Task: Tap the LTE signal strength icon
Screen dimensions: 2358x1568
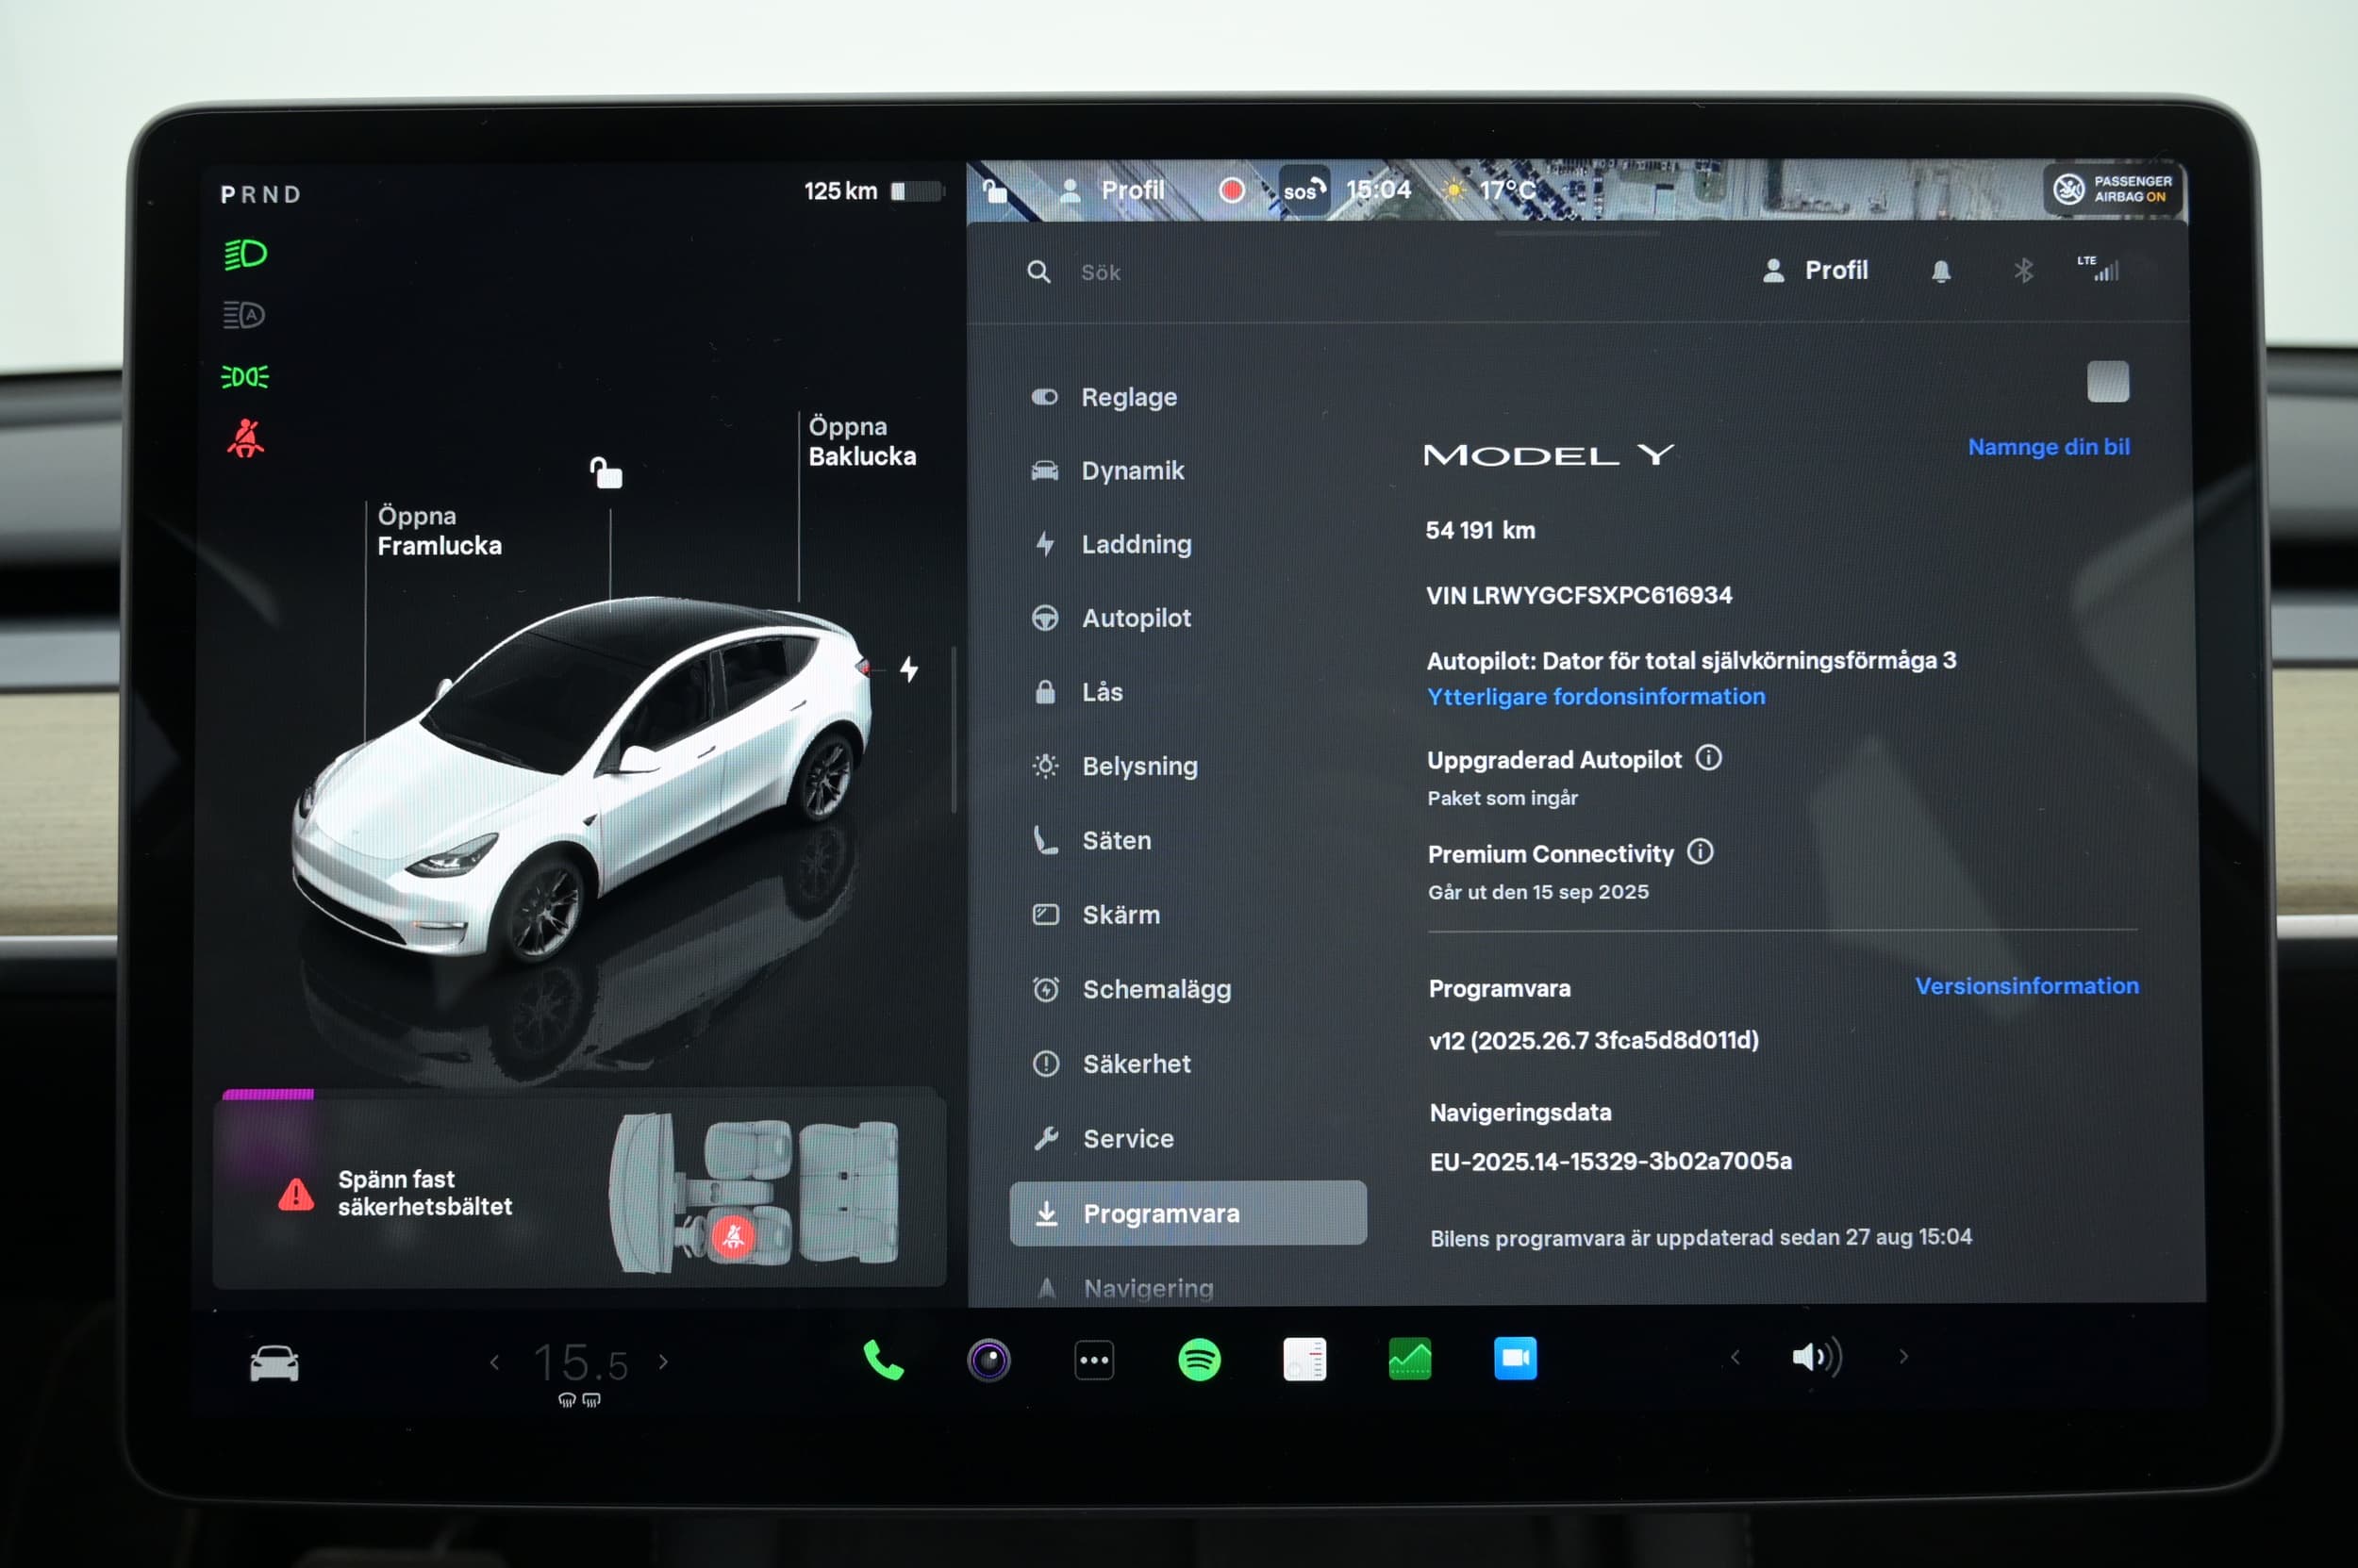Action: pos(2098,268)
